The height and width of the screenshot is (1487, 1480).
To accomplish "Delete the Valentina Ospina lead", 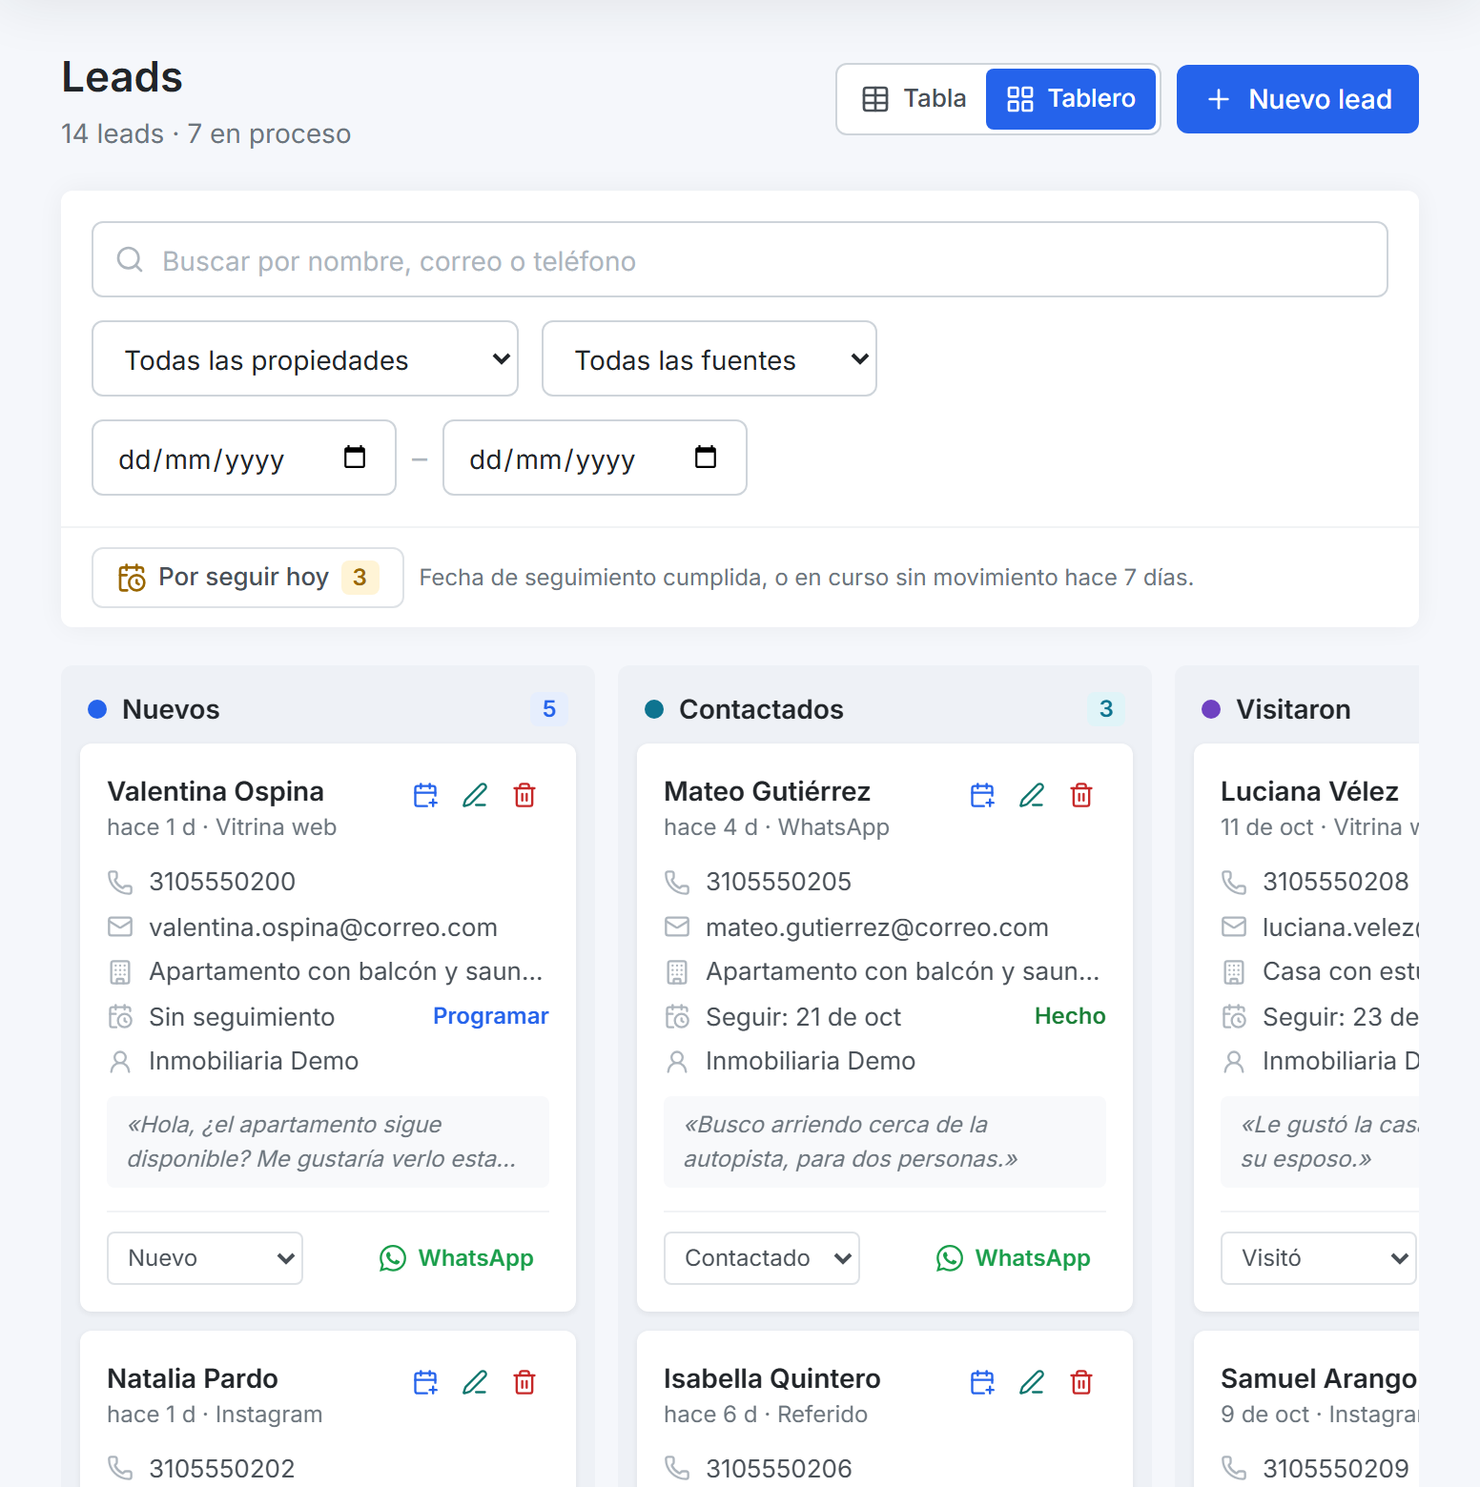I will coord(524,795).
